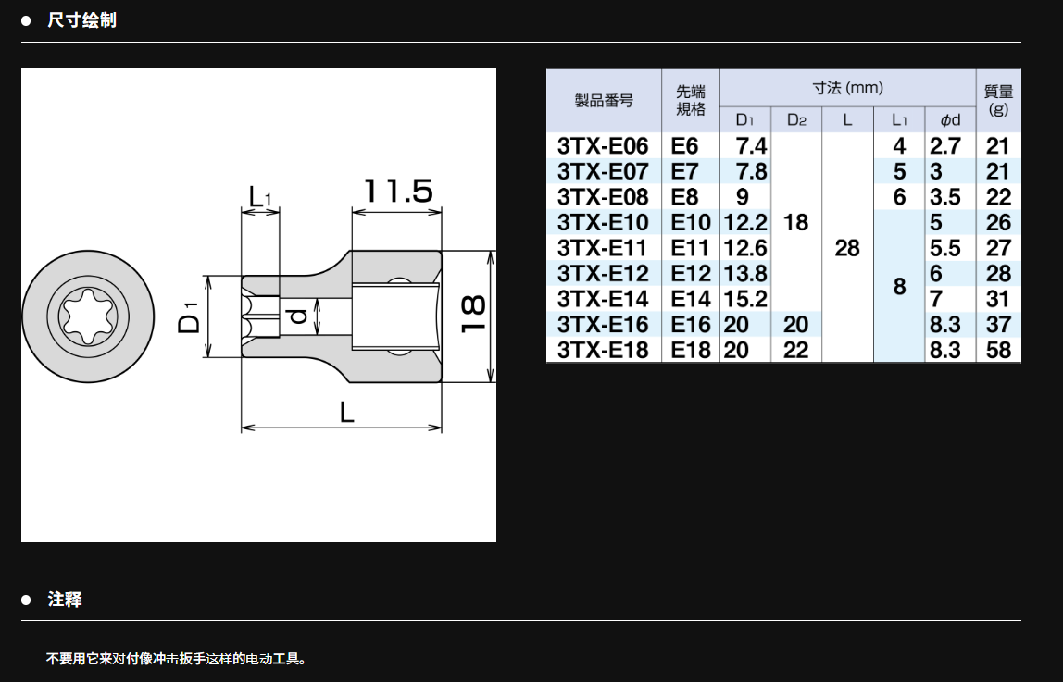Click the E10 tip spec cell
This screenshot has height=682, width=1063.
(x=690, y=222)
